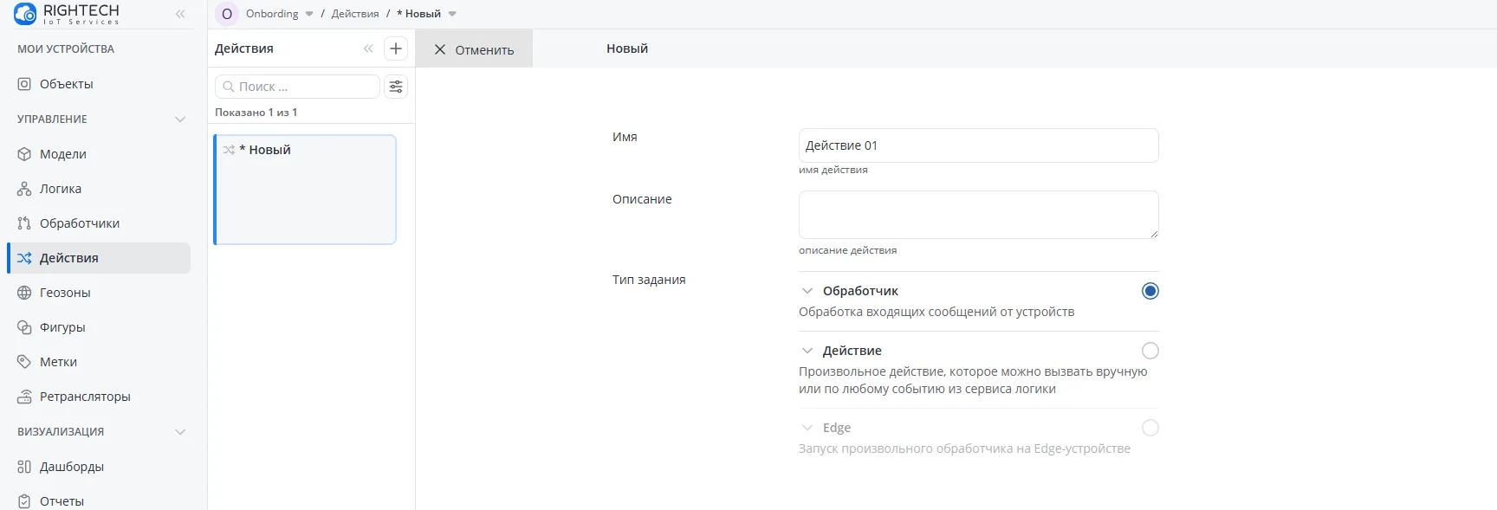Click the RIGHTECH logo
The image size is (1497, 510).
pyautogui.click(x=67, y=14)
